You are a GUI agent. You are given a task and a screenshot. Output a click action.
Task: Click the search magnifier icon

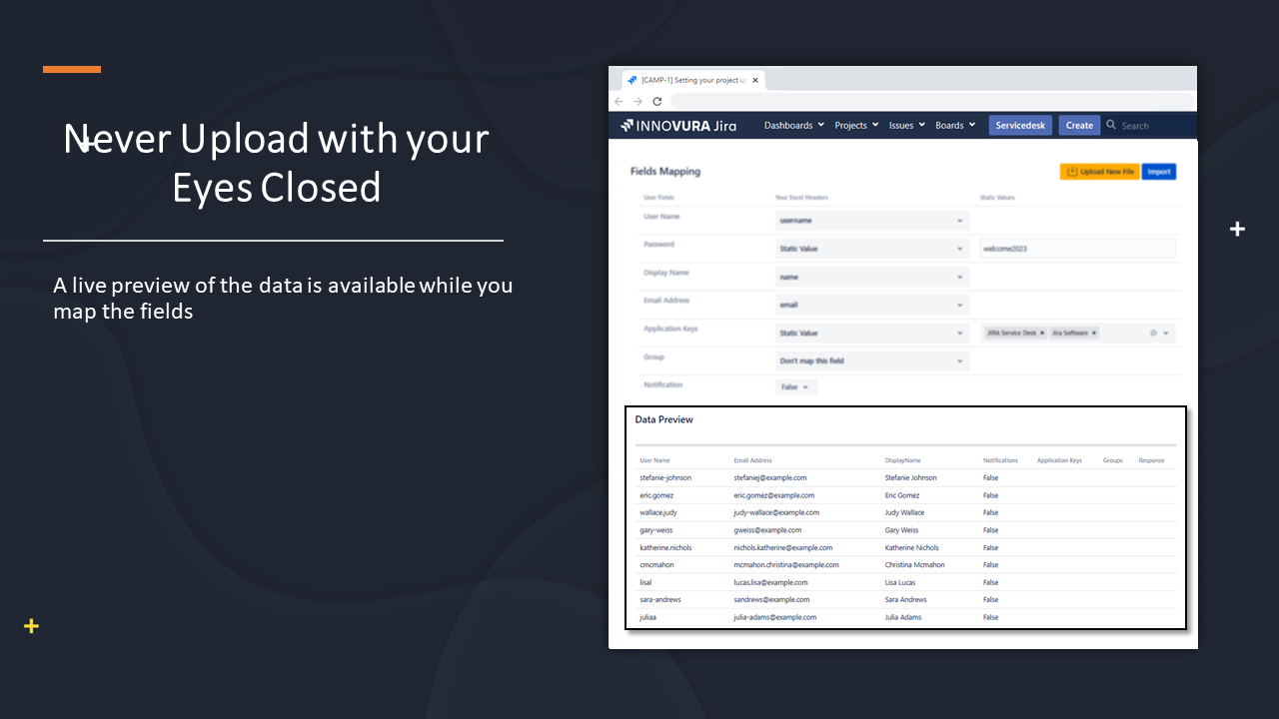coord(1111,125)
